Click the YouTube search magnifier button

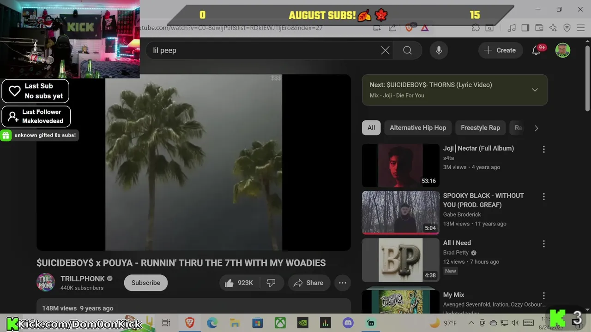407,50
